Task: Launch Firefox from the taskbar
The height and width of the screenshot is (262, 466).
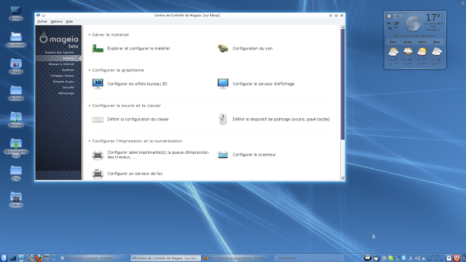Action: 38,258
